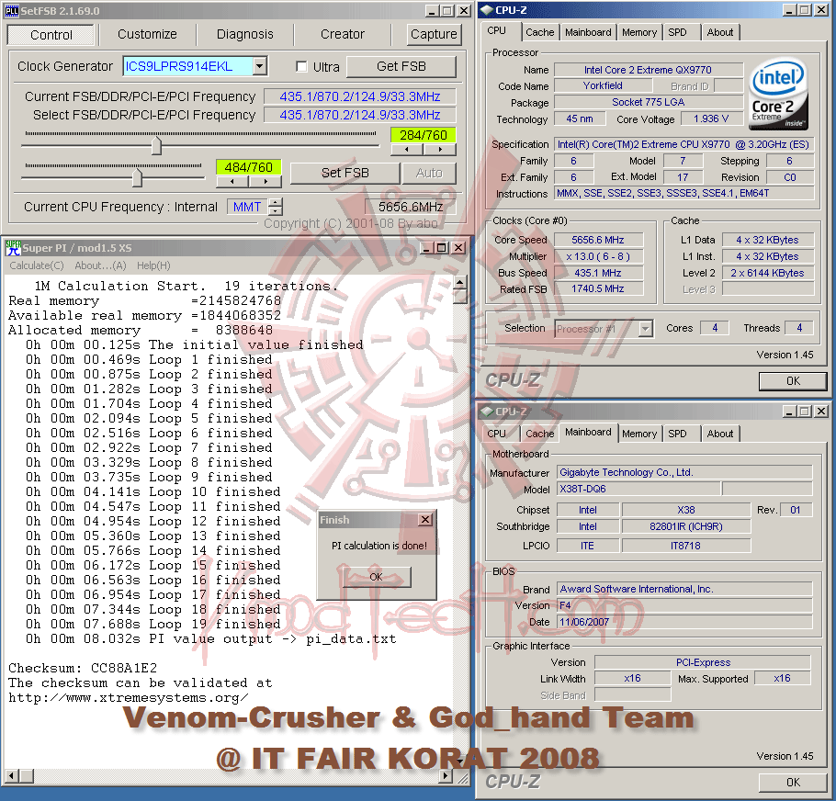Click the X38T-DQ6 model field
This screenshot has width=836, height=801.
point(638,489)
